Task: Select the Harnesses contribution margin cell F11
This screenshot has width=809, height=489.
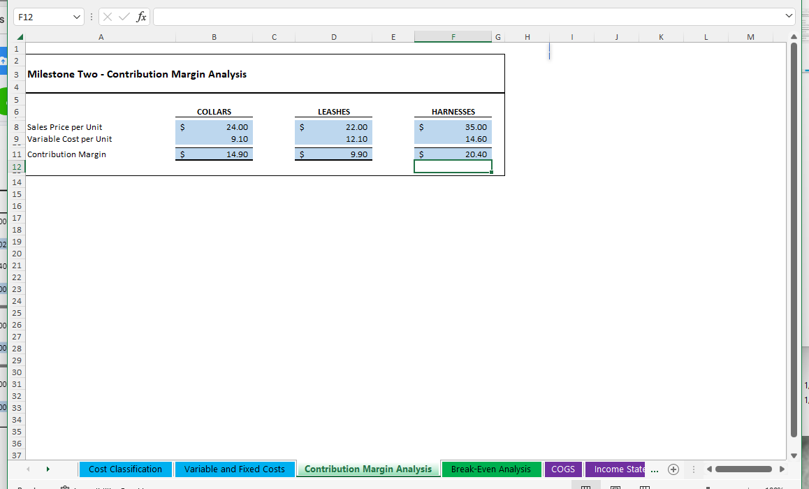Action: [x=453, y=154]
